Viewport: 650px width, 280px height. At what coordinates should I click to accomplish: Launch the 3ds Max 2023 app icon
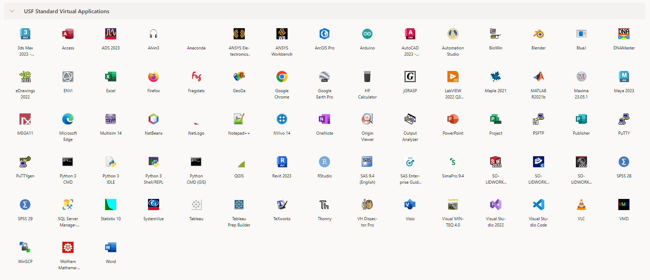click(25, 34)
